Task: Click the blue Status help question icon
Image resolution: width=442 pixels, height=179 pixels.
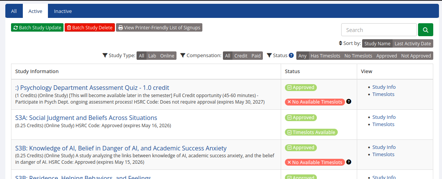Action: coord(291,56)
